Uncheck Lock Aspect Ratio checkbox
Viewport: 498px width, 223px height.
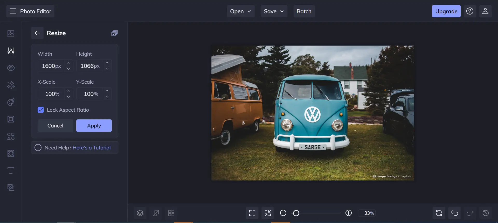tap(41, 110)
